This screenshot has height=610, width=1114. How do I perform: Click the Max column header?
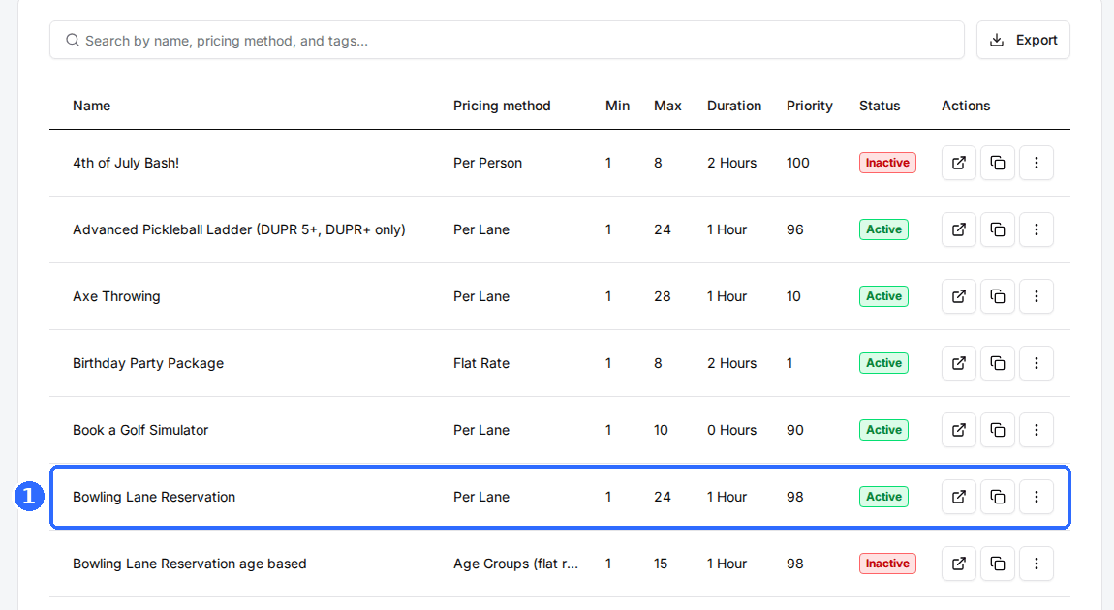coord(667,106)
